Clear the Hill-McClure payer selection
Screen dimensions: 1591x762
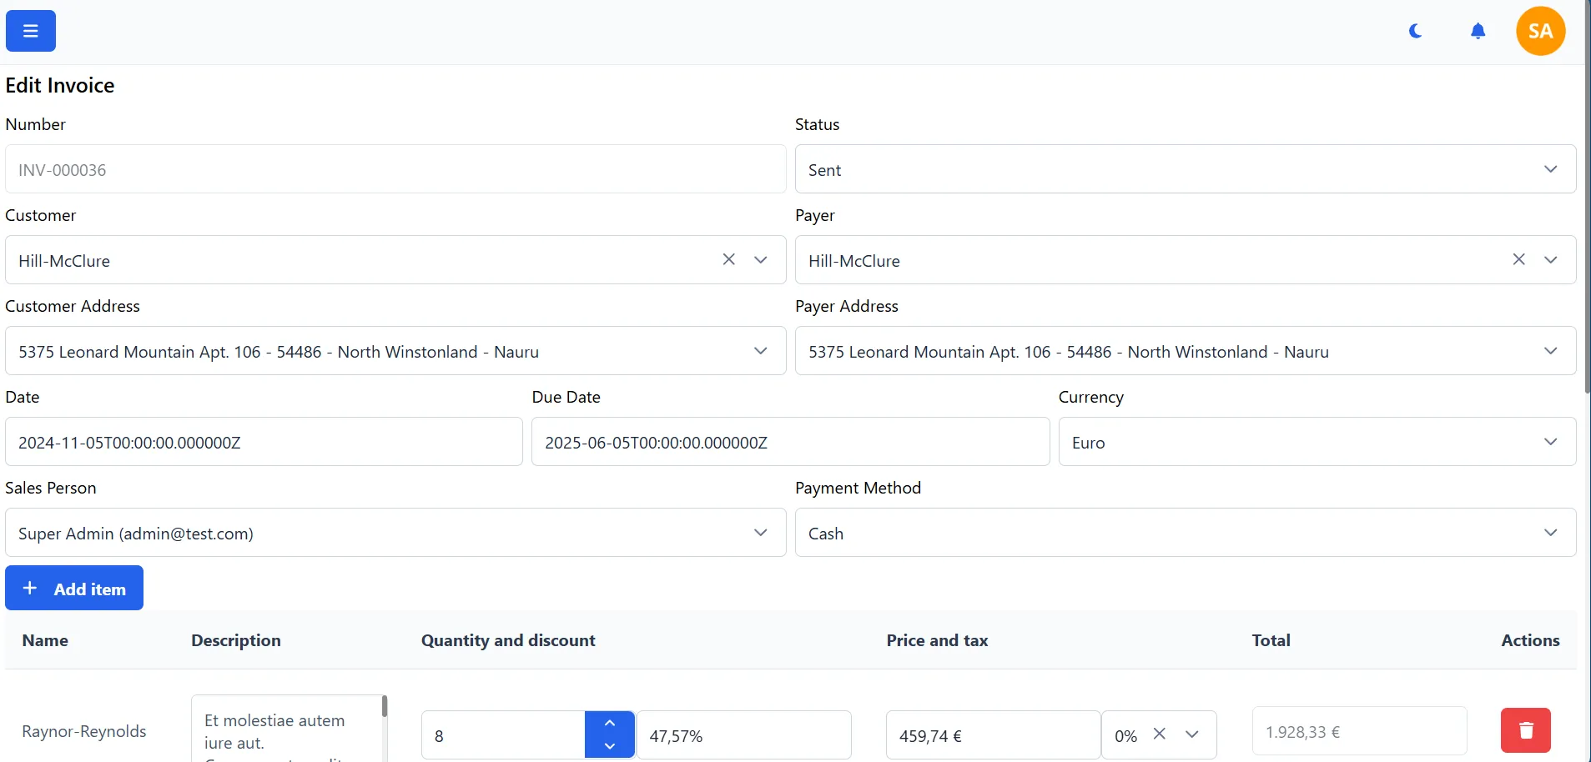1518,259
